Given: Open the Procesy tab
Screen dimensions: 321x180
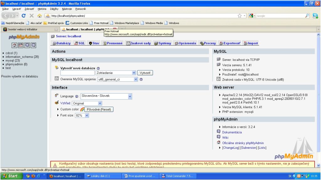Looking at the screenshot, I should point(208,43).
